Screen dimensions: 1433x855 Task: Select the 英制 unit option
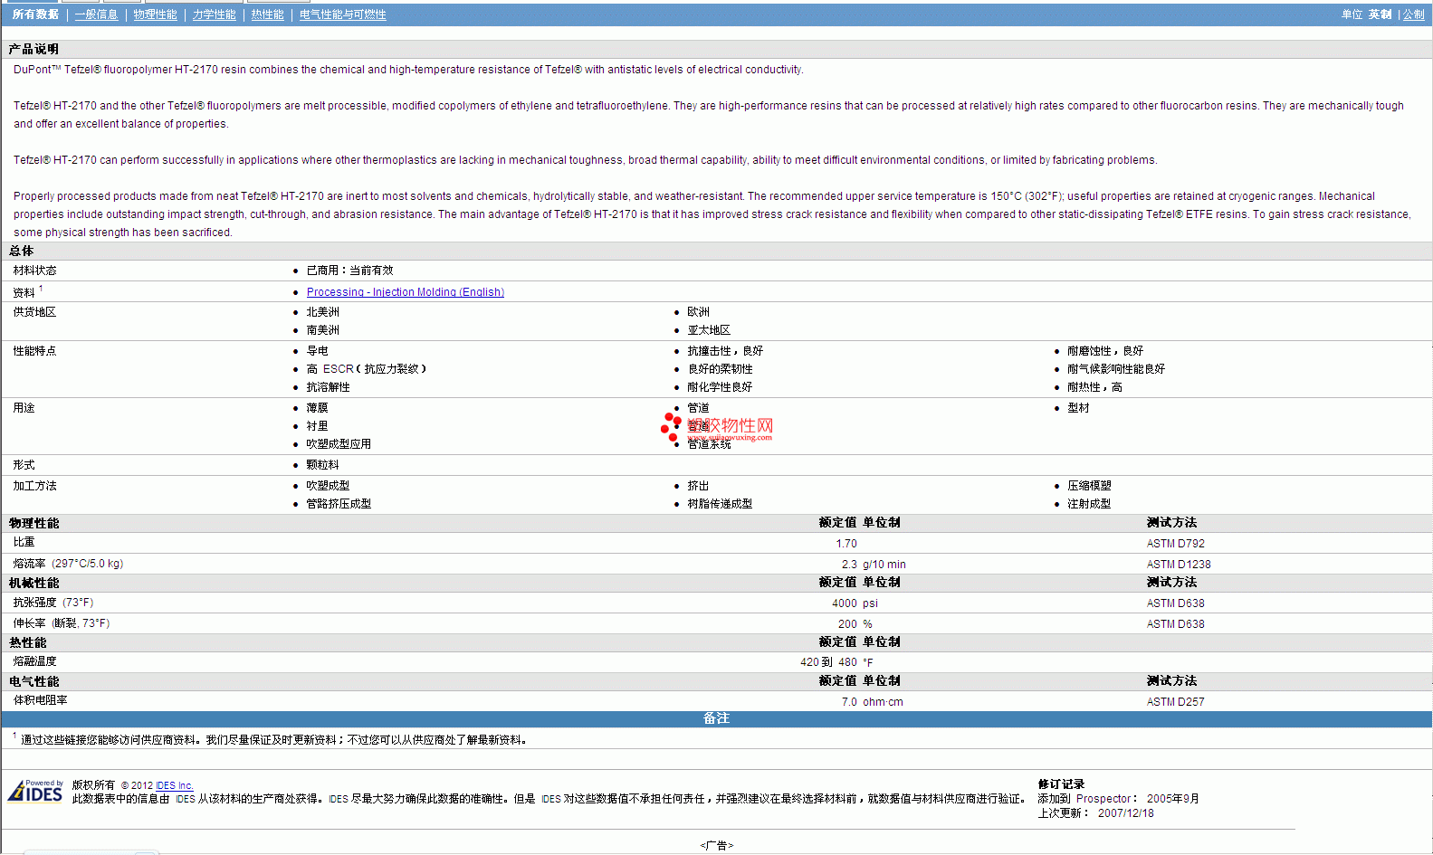[x=1380, y=14]
